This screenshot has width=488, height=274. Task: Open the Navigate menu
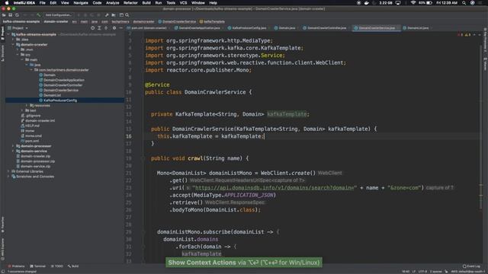(81, 3)
